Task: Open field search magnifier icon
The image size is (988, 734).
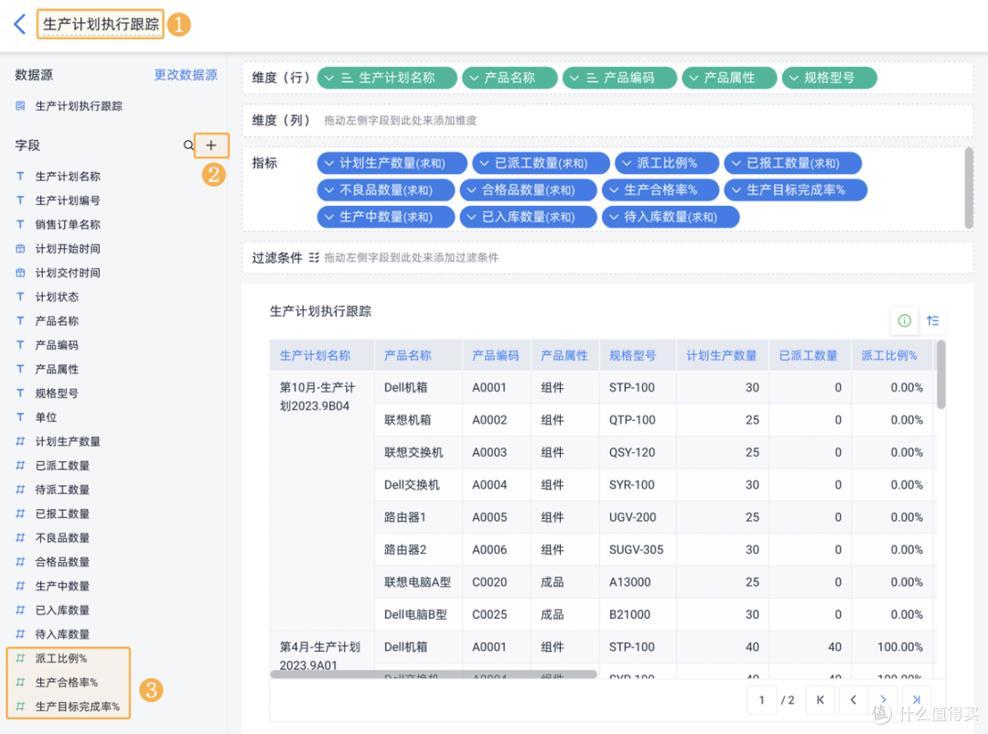Action: (188, 146)
